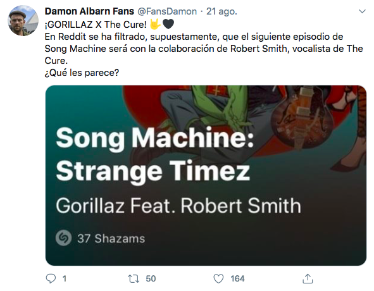This screenshot has width=374, height=291.
Task: Click the Damon Albarn Fans display name
Action: (89, 11)
